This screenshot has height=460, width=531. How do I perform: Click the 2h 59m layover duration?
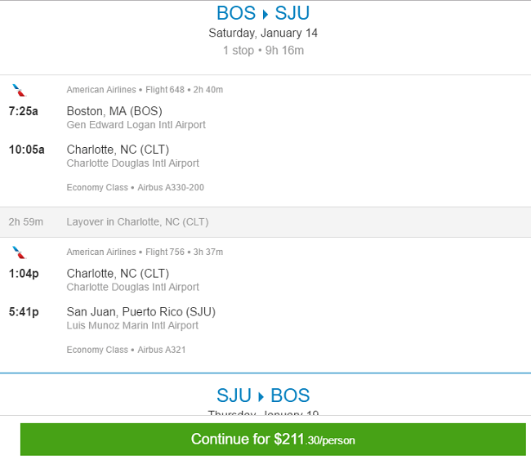tap(26, 222)
